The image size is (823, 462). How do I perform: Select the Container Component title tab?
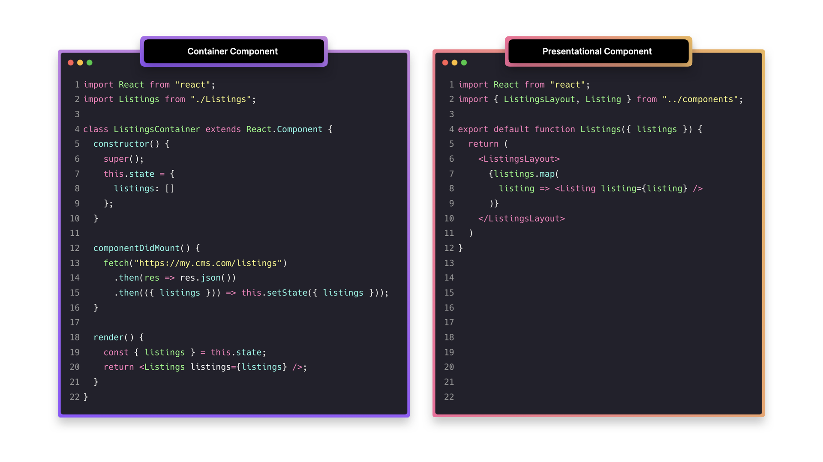tap(233, 51)
